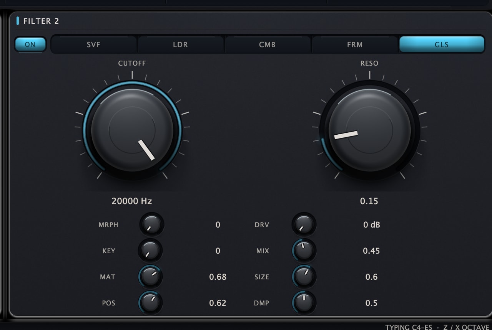The width and height of the screenshot is (492, 330).
Task: Click the MAT knob
Action: point(150,277)
